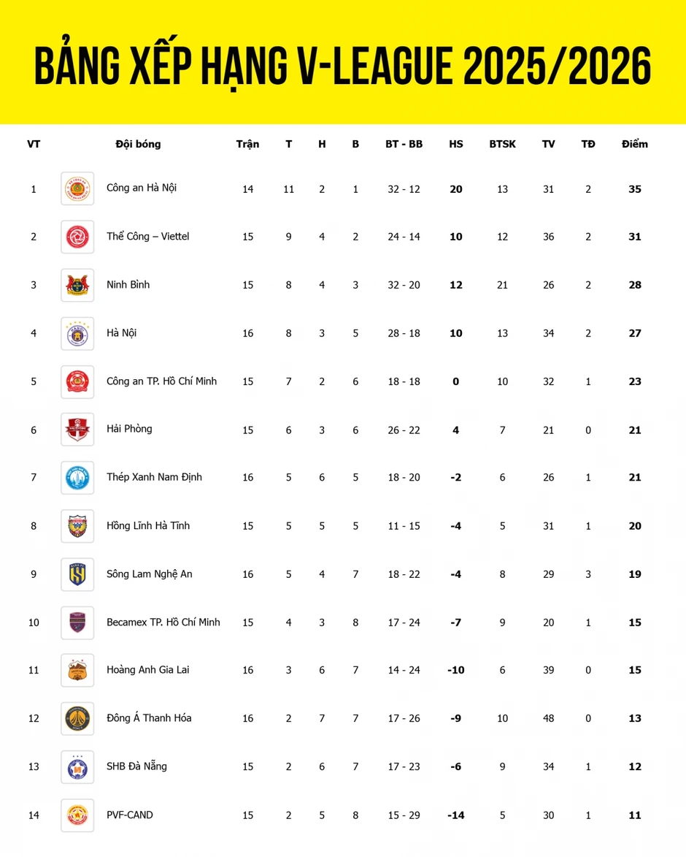The height and width of the screenshot is (857, 686).
Task: Select the SHB Đà Nẵng club badge
Action: [77, 767]
